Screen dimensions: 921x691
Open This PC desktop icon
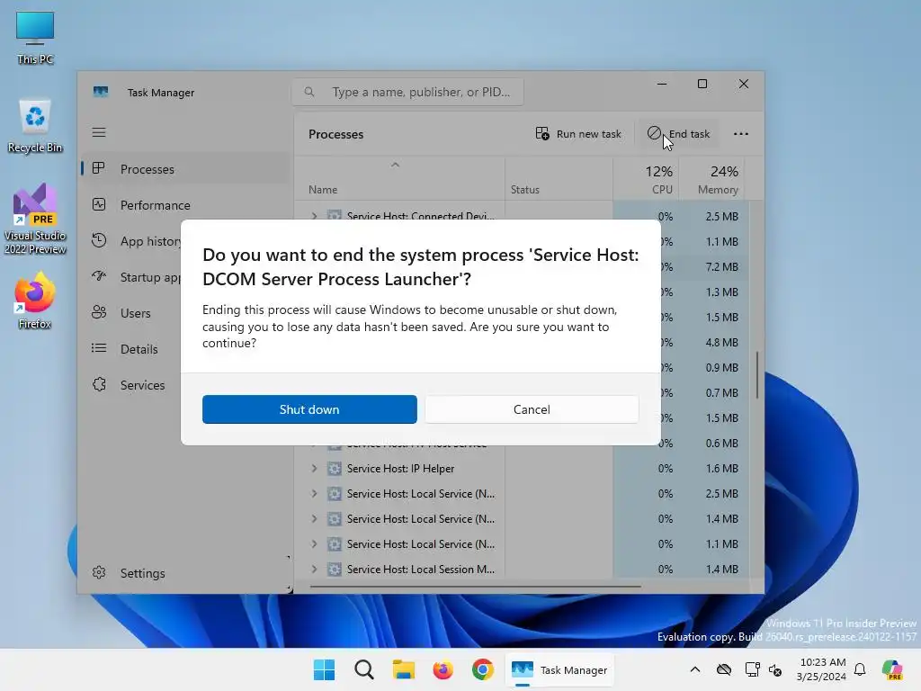point(35,38)
